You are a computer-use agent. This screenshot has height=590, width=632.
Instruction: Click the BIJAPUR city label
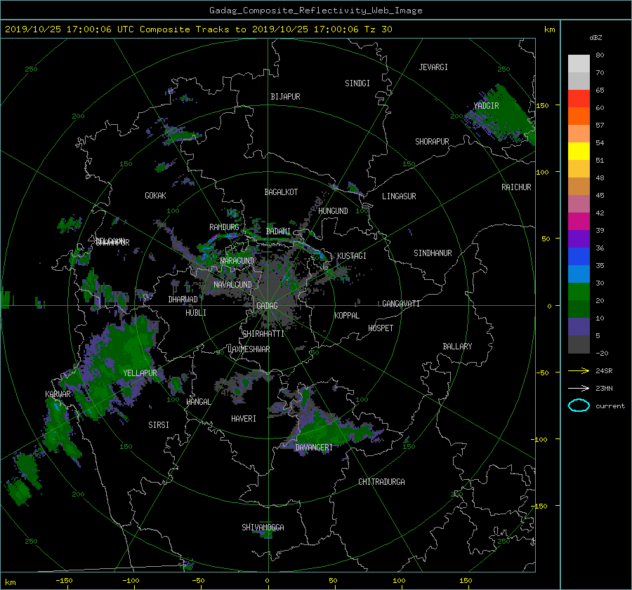[x=285, y=97]
